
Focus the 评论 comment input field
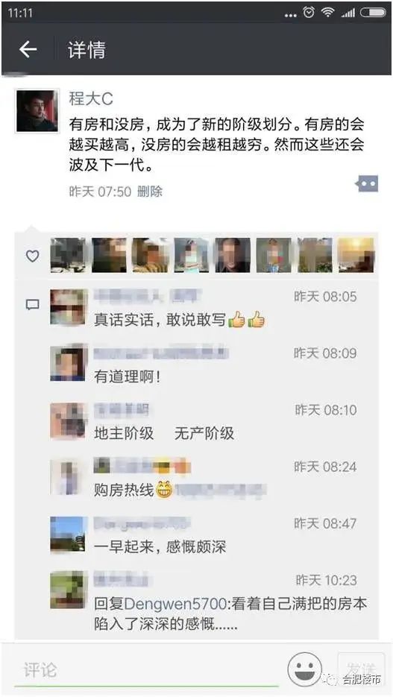tap(147, 670)
